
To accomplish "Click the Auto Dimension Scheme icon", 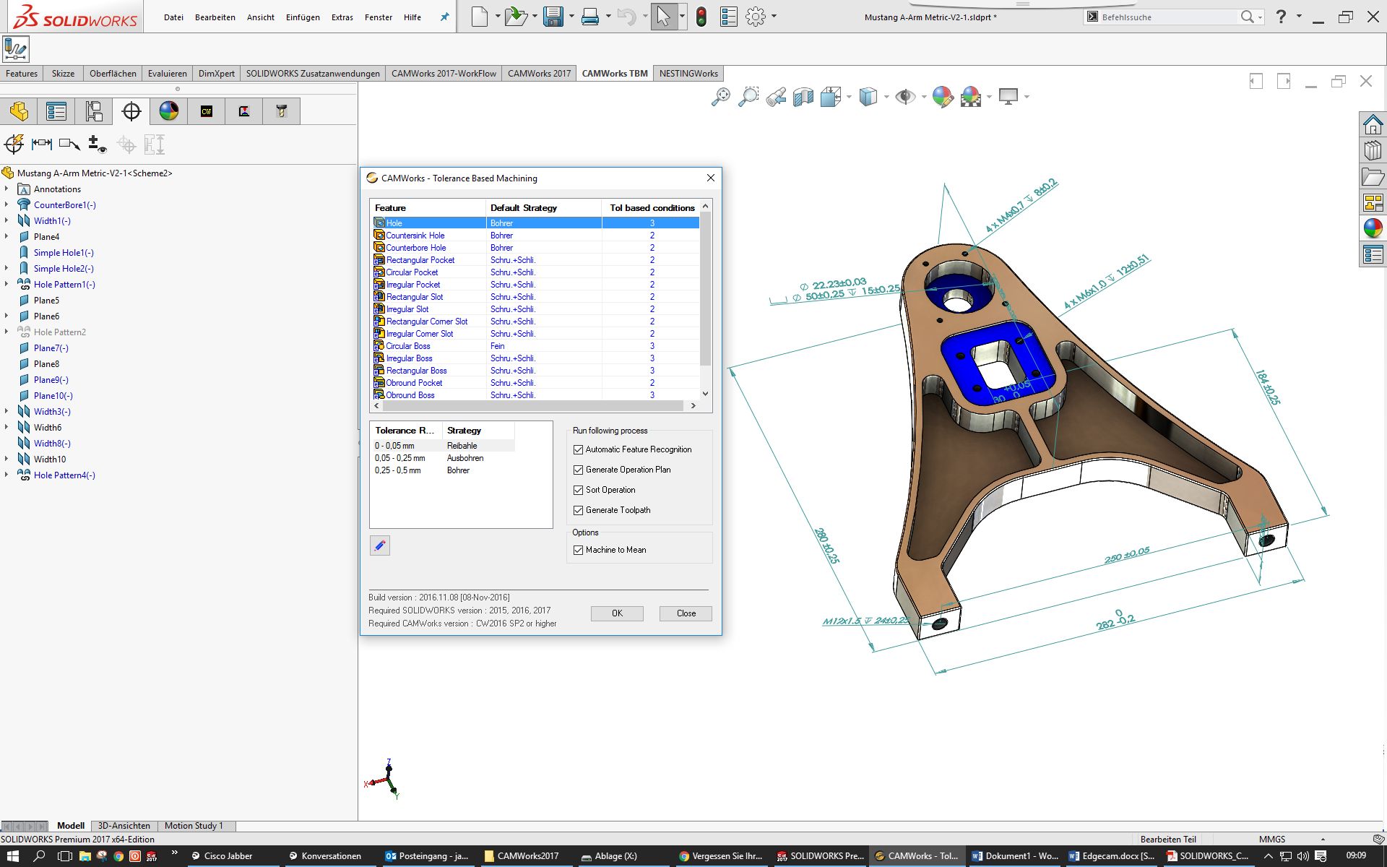I will pos(14,144).
